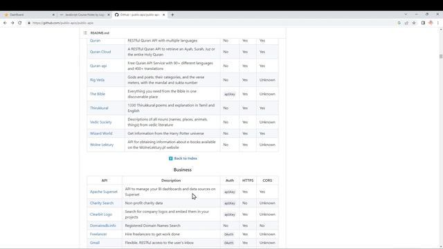Open The Bible API link
Screen dimensions: 443x249
98,94
